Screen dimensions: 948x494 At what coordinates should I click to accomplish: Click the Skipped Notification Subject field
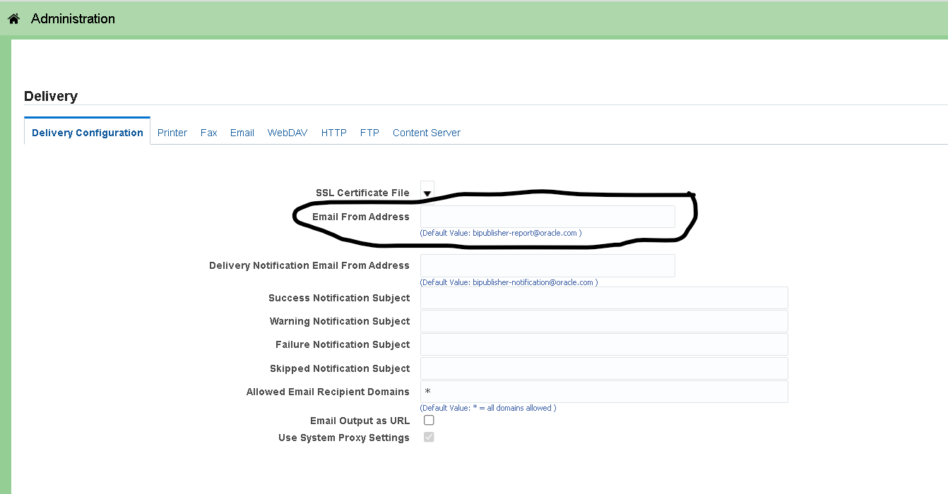[x=604, y=368]
